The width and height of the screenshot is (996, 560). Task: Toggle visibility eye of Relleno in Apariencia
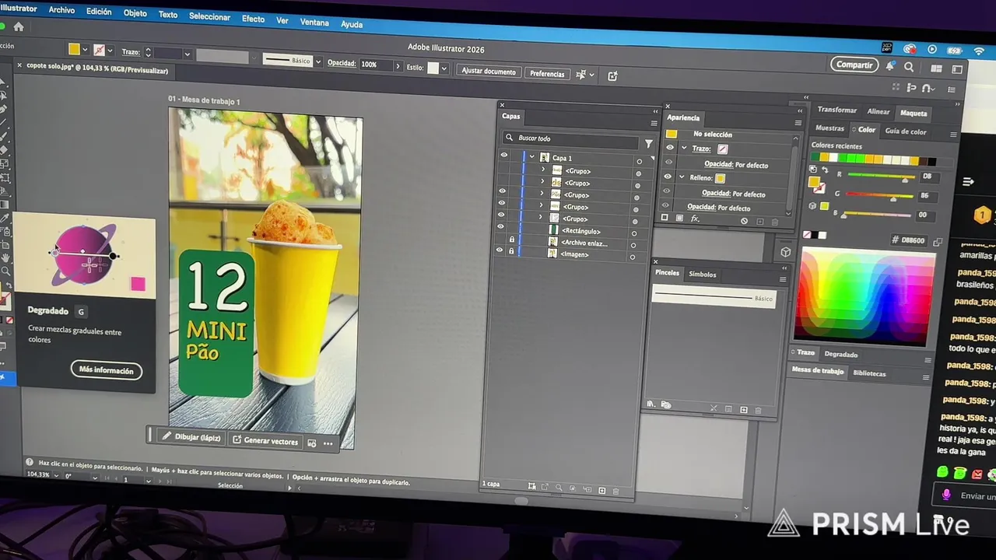(x=667, y=177)
